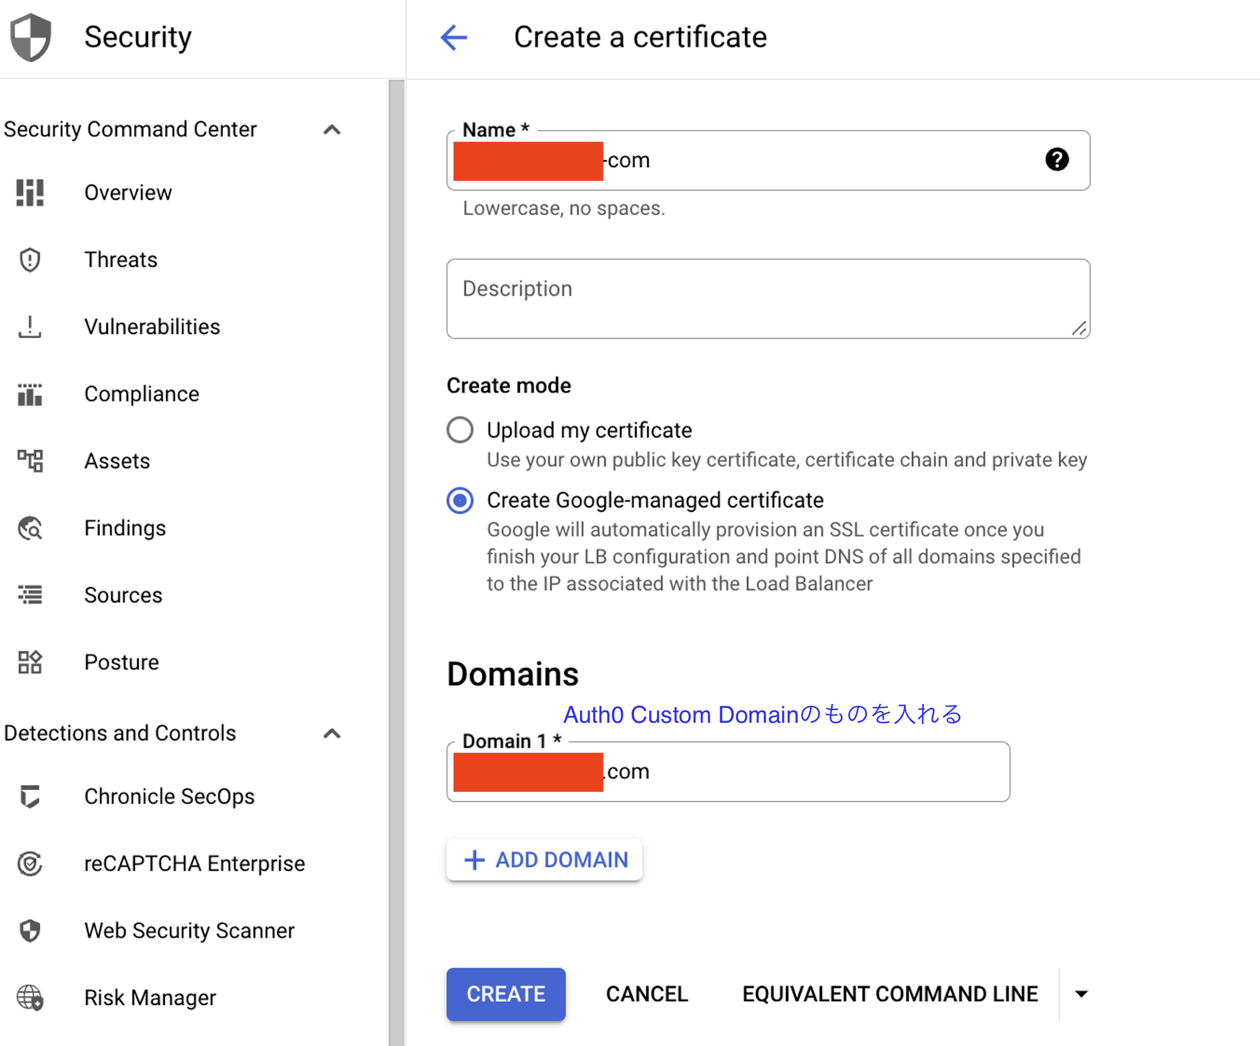
Task: Collapse the Detections and Controls section
Action: pos(332,733)
